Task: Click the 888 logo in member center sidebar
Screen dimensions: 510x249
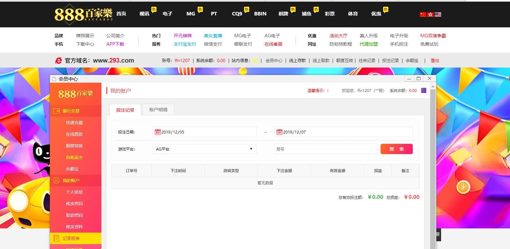Action: [76, 94]
